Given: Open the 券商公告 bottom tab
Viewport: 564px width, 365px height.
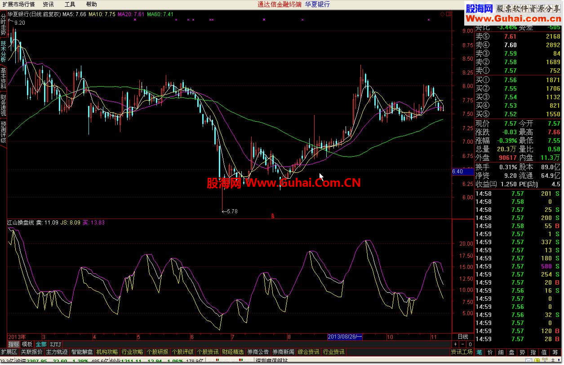Looking at the screenshot, I should pyautogui.click(x=258, y=352).
